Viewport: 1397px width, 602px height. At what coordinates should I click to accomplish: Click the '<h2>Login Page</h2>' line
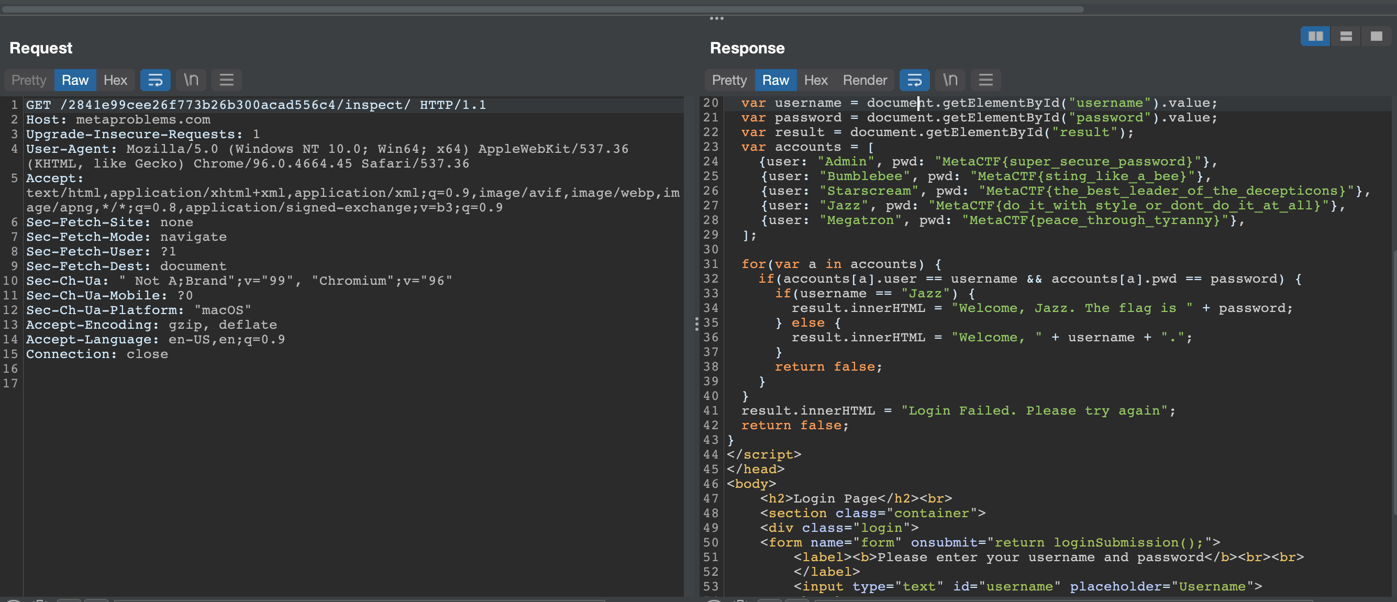pos(855,498)
